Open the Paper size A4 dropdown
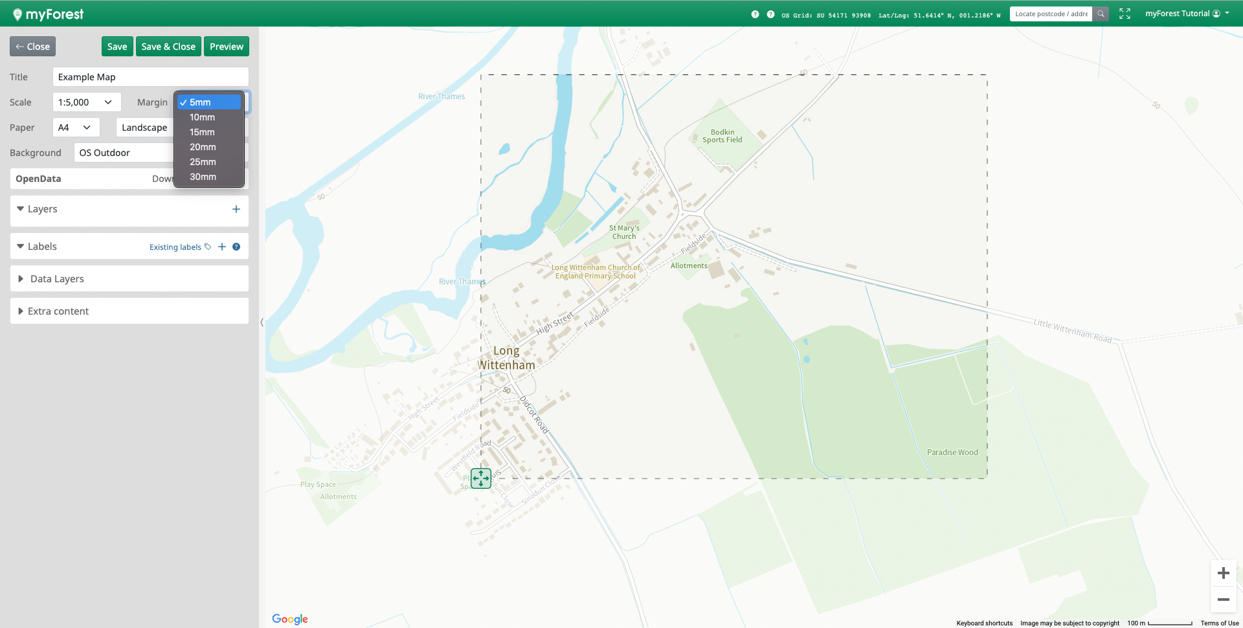This screenshot has height=628, width=1243. pyautogui.click(x=76, y=128)
